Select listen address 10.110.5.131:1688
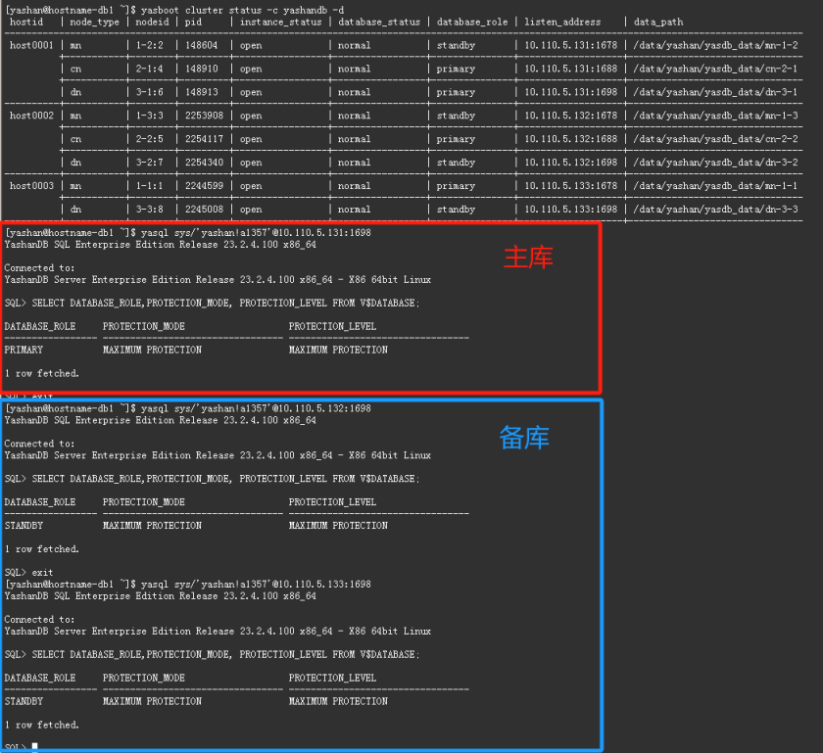 click(x=571, y=69)
